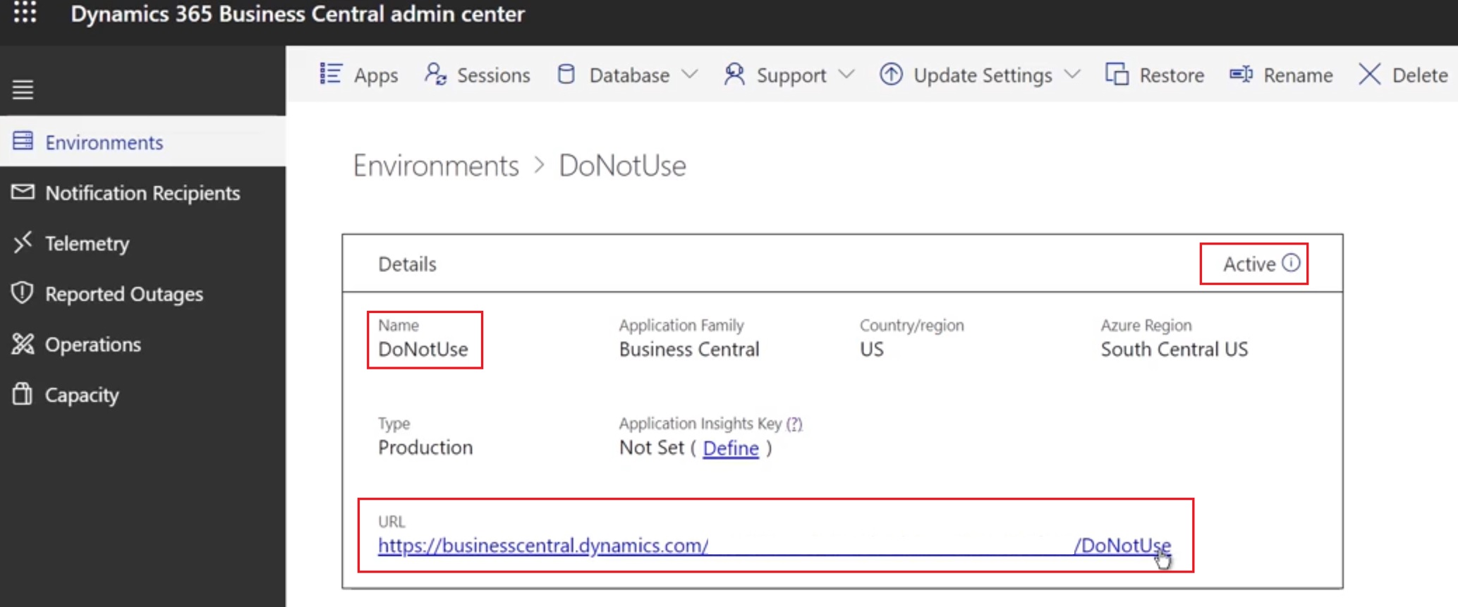Open Sessions from the toolbar

pos(478,75)
